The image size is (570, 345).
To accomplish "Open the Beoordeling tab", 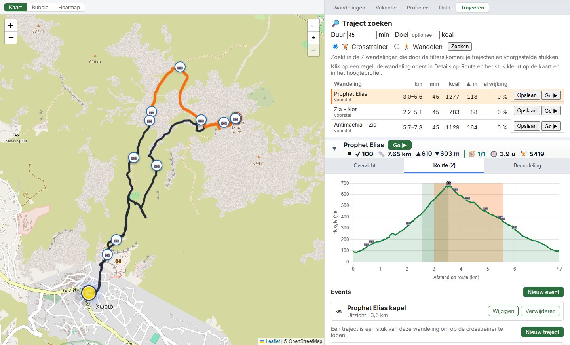I will point(527,165).
